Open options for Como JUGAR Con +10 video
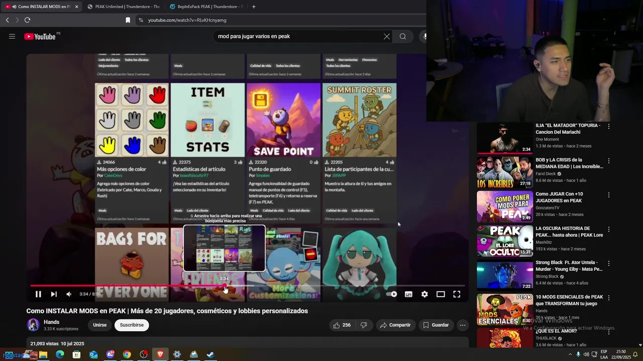The height and width of the screenshot is (361, 643). coord(609,195)
